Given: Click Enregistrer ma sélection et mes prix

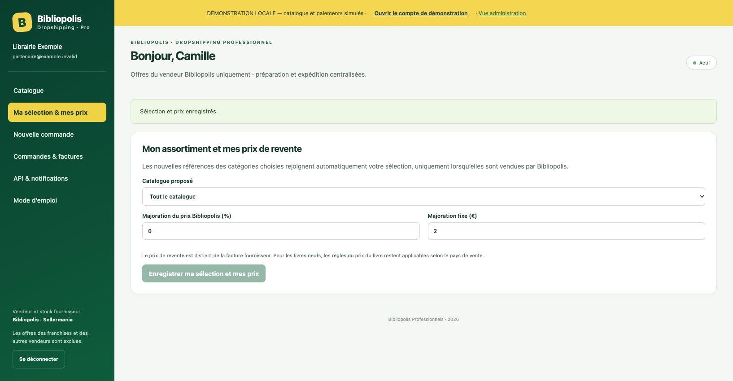Looking at the screenshot, I should (204, 274).
